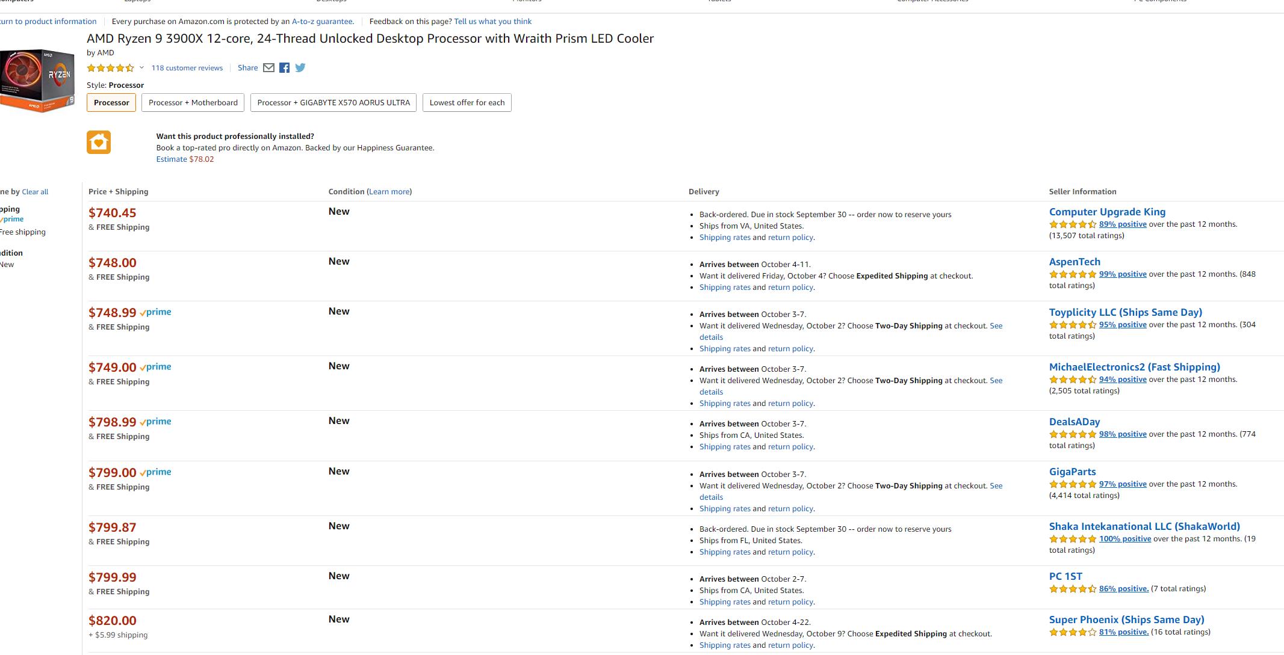This screenshot has height=655, width=1284.
Task: Open the Estimate $78.02 installation link
Action: click(x=185, y=159)
